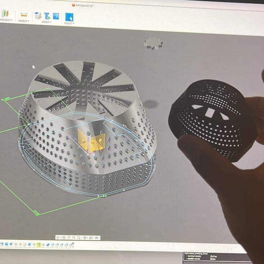
Task: Click the Insert Canvas picture icon
Action: [56, 16]
